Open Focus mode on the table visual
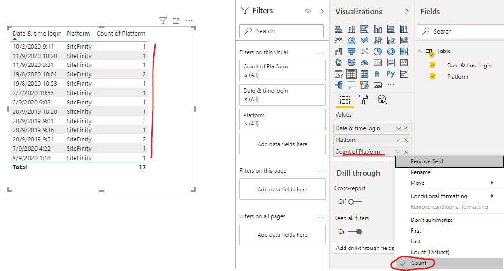Screen dimensions: 504x271 (176, 21)
